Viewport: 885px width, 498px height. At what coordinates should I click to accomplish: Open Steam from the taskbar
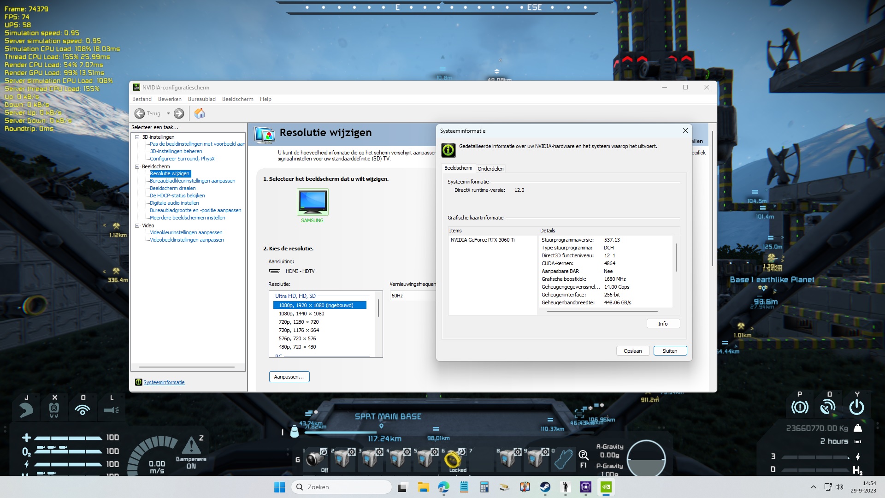[545, 487]
